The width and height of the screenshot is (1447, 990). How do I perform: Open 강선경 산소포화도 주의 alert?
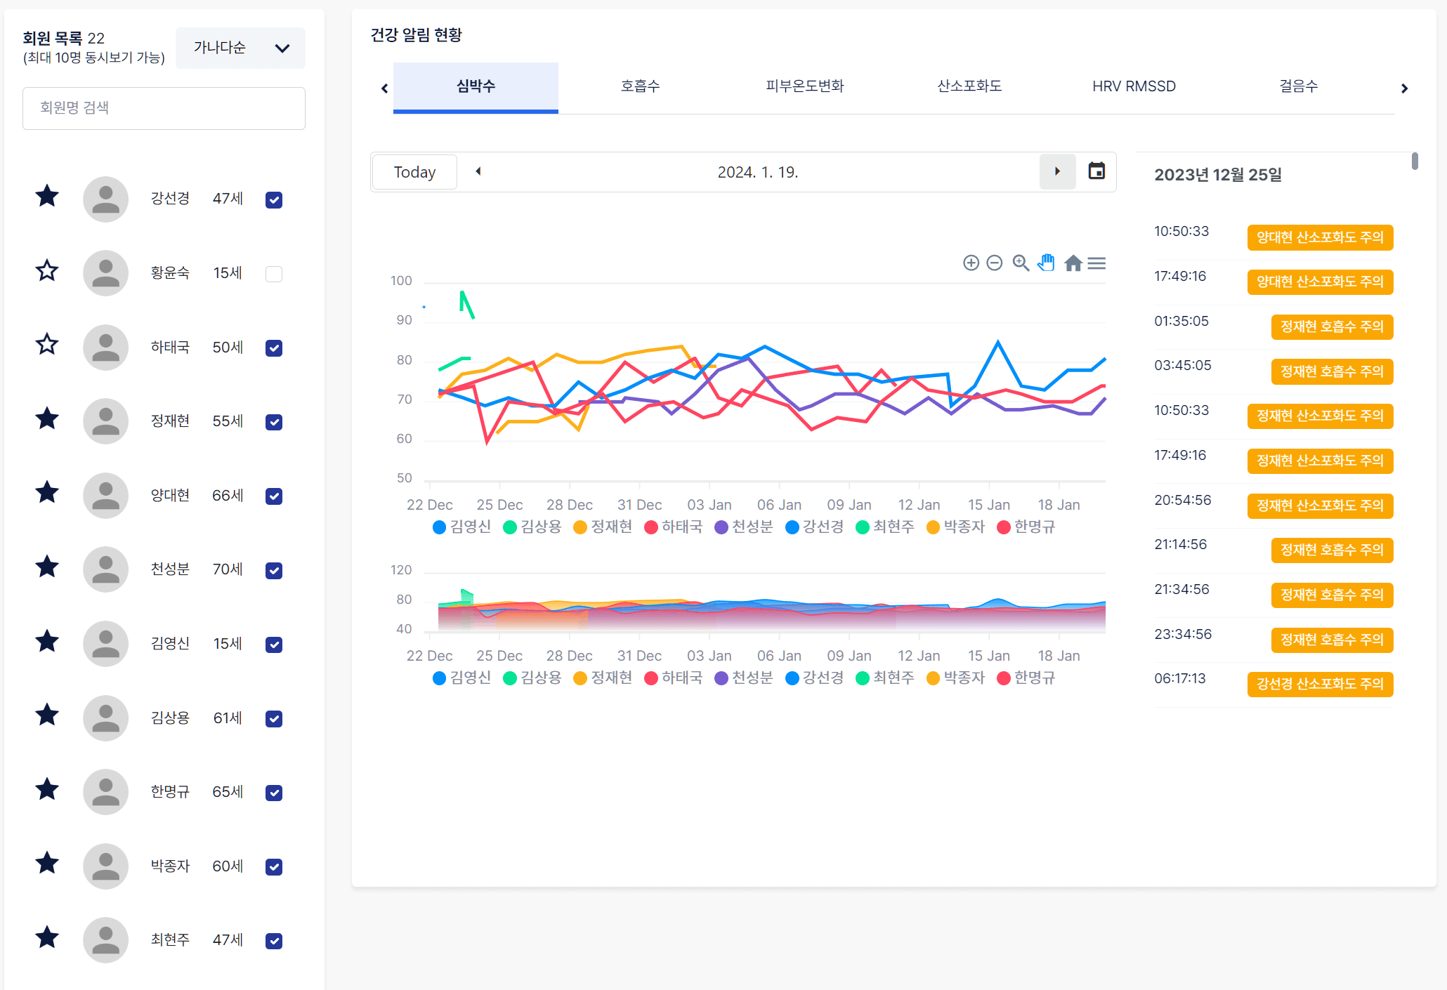pos(1319,684)
